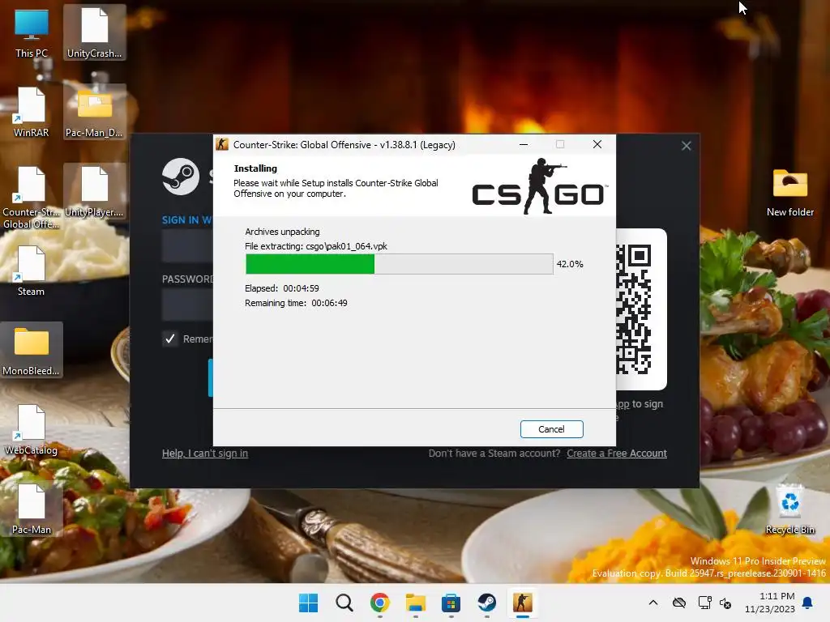Image resolution: width=830 pixels, height=622 pixels.
Task: Select the UnityCrash file on desktop
Action: (94, 33)
